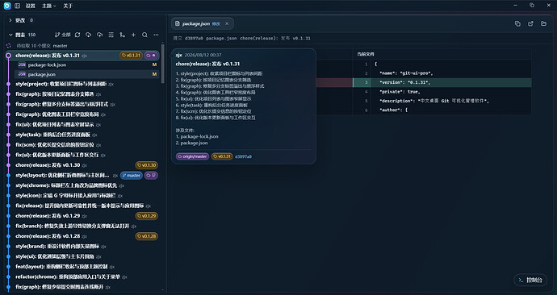Click the cloud download pull icon
The height and width of the screenshot is (295, 557).
[x=89, y=35]
